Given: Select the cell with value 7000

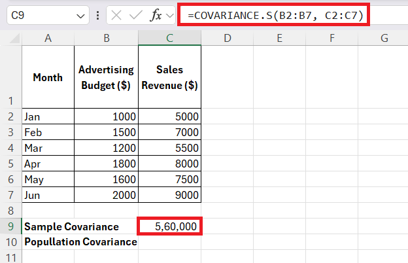Looking at the screenshot, I should click(x=169, y=132).
